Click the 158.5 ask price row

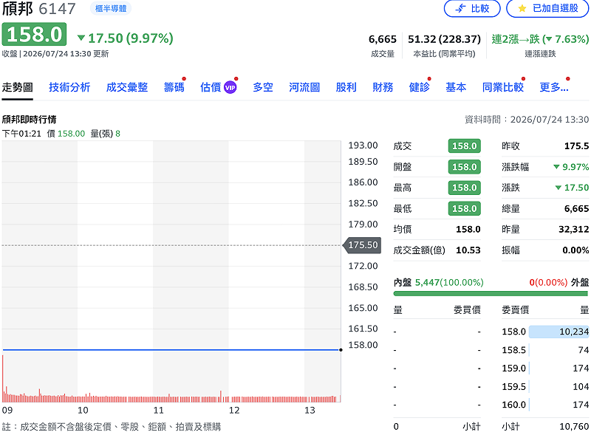(545, 350)
